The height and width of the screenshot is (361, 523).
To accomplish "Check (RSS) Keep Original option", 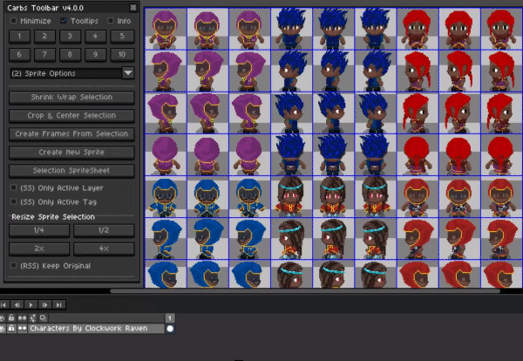I will click(x=13, y=266).
